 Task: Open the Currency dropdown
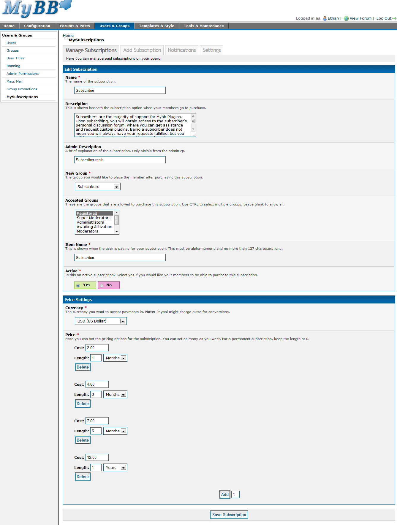[101, 321]
